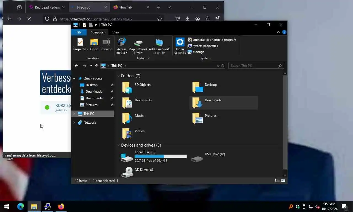
Task: Open the Quick Access Toolbar customize dropdown
Action: (96, 25)
